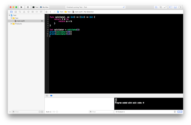Filter navigator by recent files

pyautogui.click(x=40, y=112)
